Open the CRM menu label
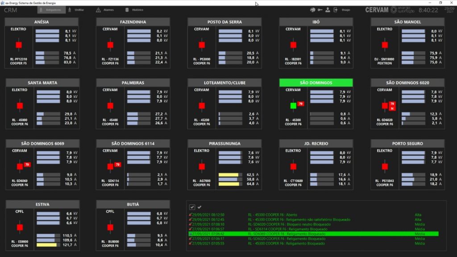Screen dimensions: 457x257 coord(10,10)
